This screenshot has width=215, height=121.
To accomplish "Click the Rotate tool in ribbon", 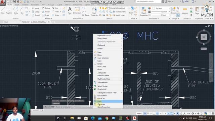I will (46, 8).
